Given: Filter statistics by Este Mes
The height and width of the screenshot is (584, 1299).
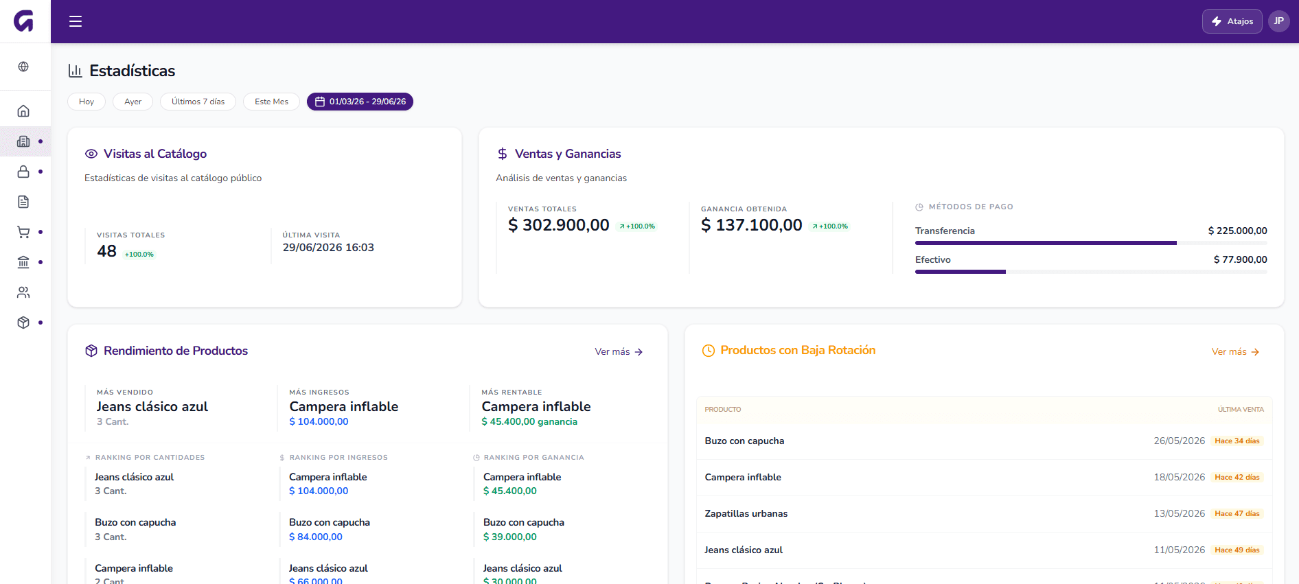Looking at the screenshot, I should (x=271, y=102).
